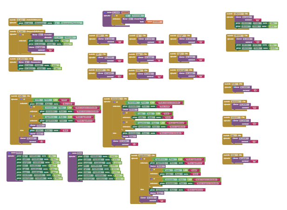The height and width of the screenshot is (210, 287).
Task: Click the gear icon on the DespuésDeSelección 'si' block
Action: click(x=21, y=34)
